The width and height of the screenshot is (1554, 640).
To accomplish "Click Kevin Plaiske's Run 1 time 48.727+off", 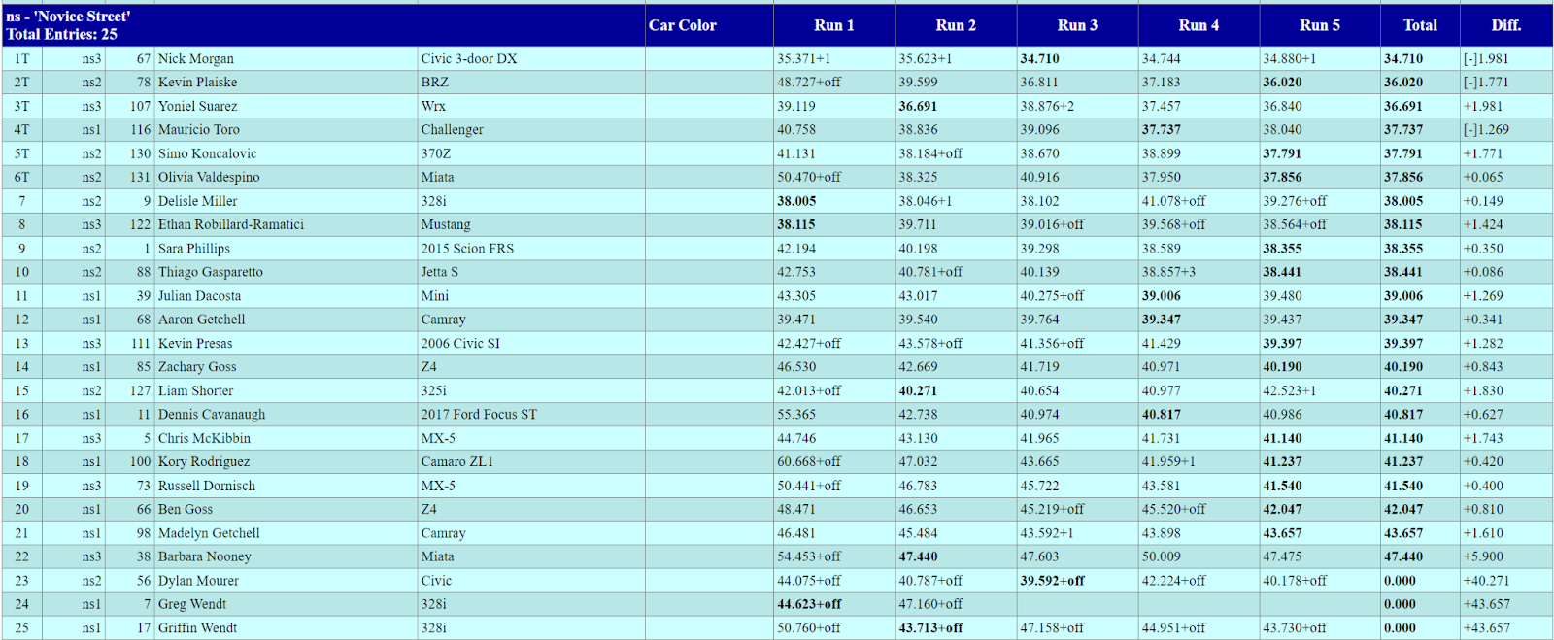I will 809,83.
